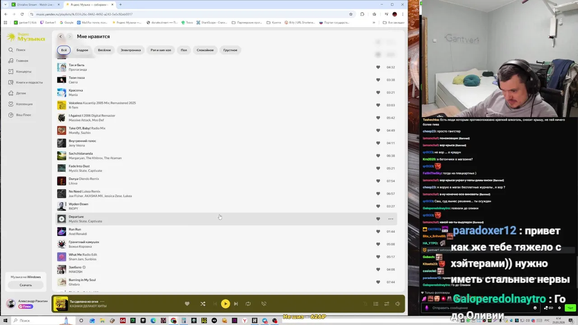Open artist Anel Renaldi under Run Run
This screenshot has height=325, width=578.
click(x=78, y=234)
